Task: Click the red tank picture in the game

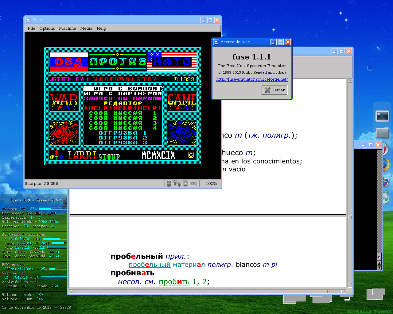Action: 64,133
